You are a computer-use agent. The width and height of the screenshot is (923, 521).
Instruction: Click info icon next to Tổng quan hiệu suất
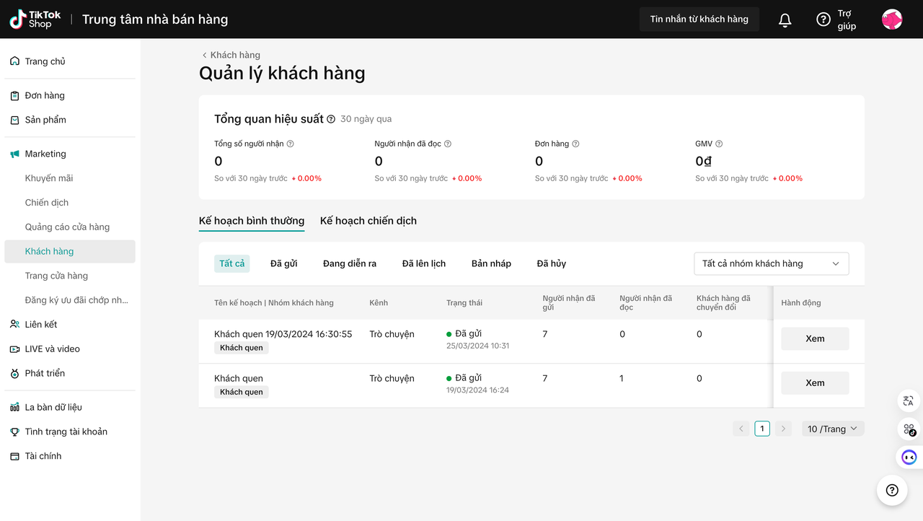331,119
